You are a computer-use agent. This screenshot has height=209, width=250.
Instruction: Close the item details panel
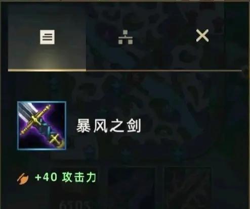coord(202,35)
